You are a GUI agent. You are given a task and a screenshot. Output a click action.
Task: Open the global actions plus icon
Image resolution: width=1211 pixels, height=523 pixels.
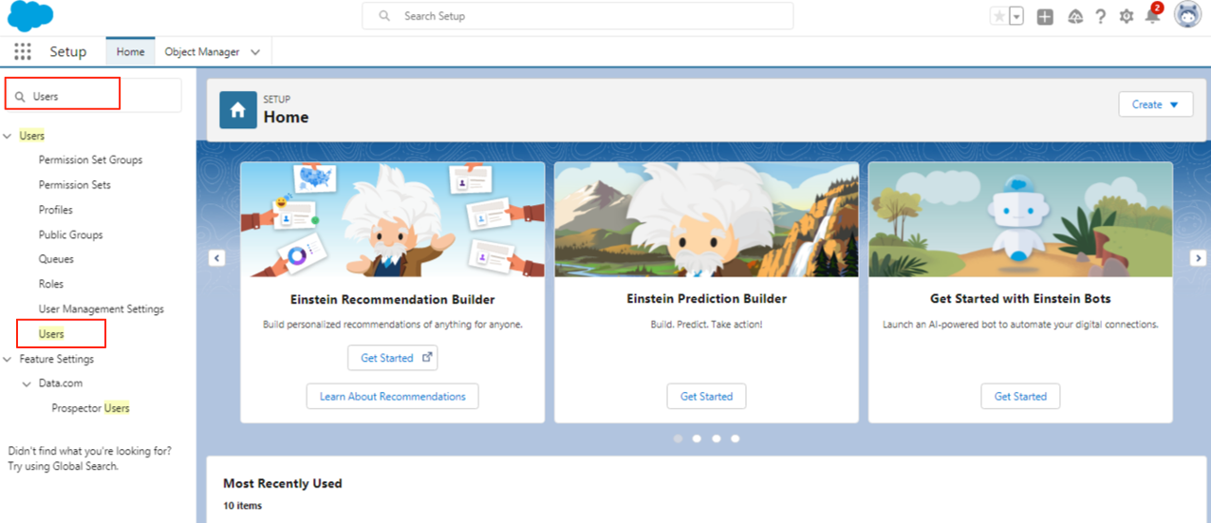coord(1045,16)
